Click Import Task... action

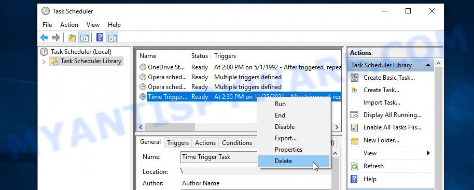(x=382, y=103)
